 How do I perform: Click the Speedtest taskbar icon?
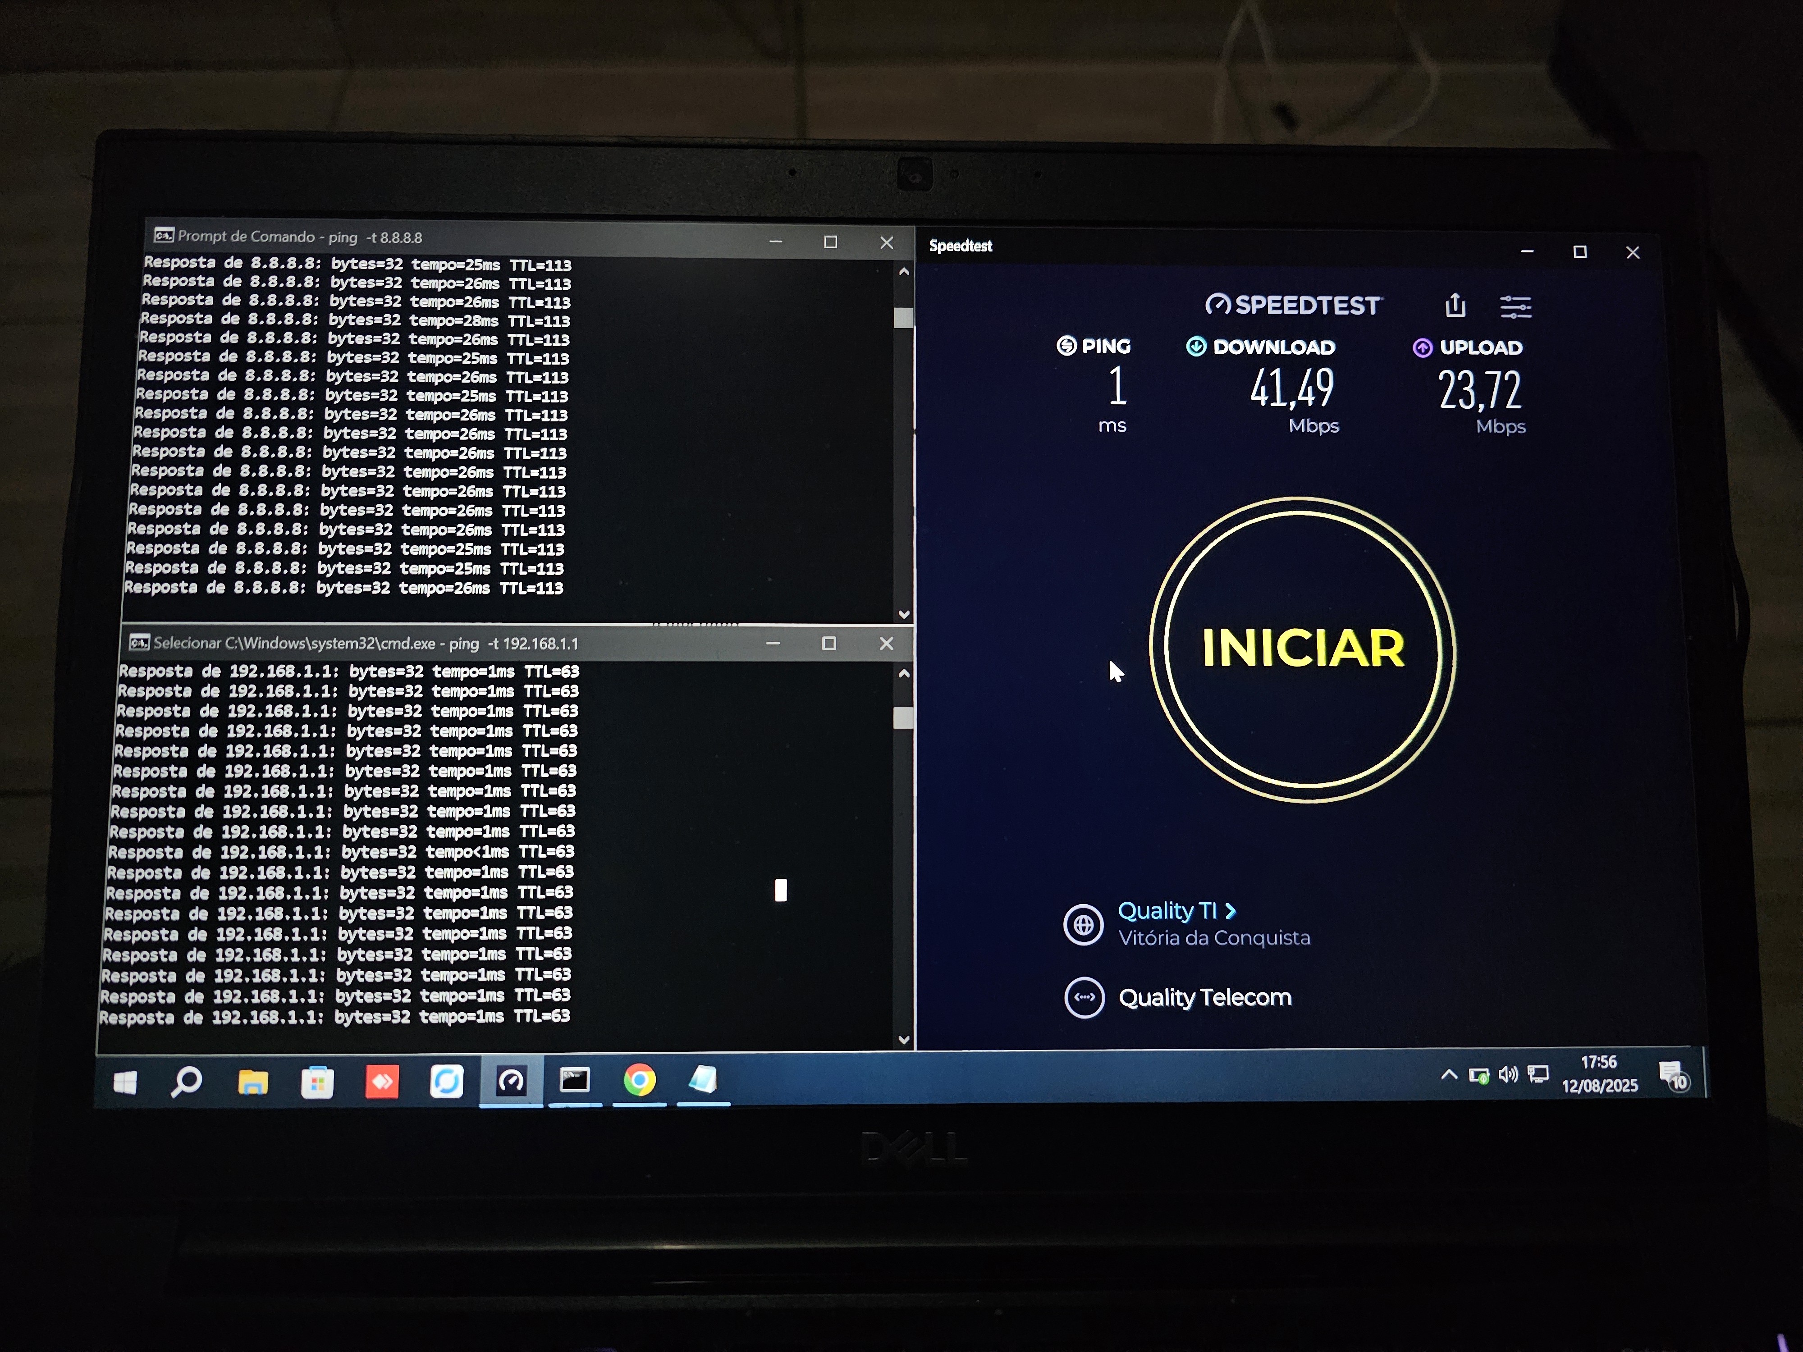[511, 1082]
